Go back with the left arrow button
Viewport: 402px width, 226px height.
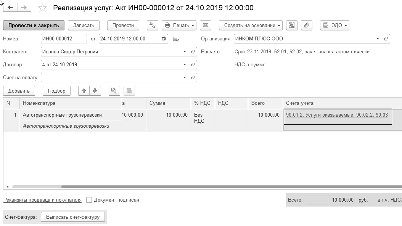click(x=10, y=7)
